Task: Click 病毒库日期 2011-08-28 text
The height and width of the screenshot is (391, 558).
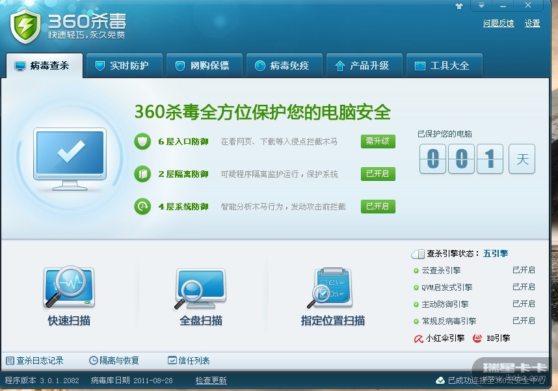Action: (x=131, y=381)
